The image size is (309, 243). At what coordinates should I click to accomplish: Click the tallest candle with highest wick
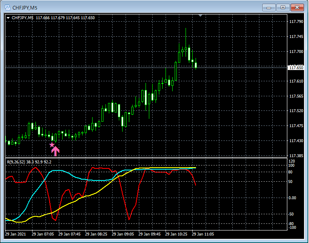click(x=186, y=49)
